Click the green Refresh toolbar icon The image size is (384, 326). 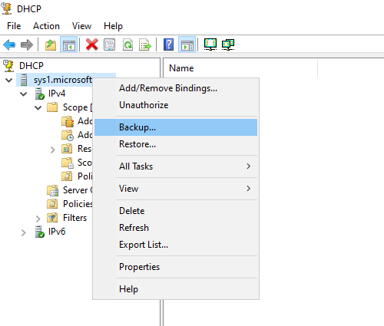[127, 44]
